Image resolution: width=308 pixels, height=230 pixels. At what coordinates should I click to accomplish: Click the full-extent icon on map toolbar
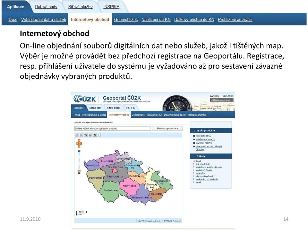tap(99, 135)
